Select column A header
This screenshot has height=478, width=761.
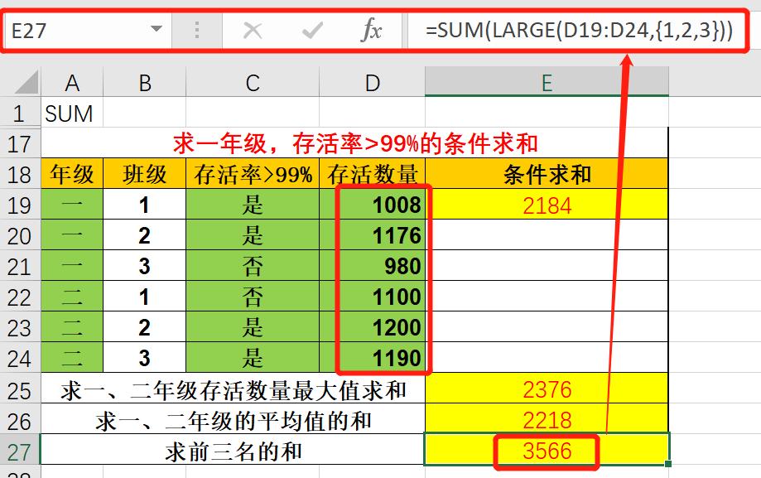click(x=72, y=83)
